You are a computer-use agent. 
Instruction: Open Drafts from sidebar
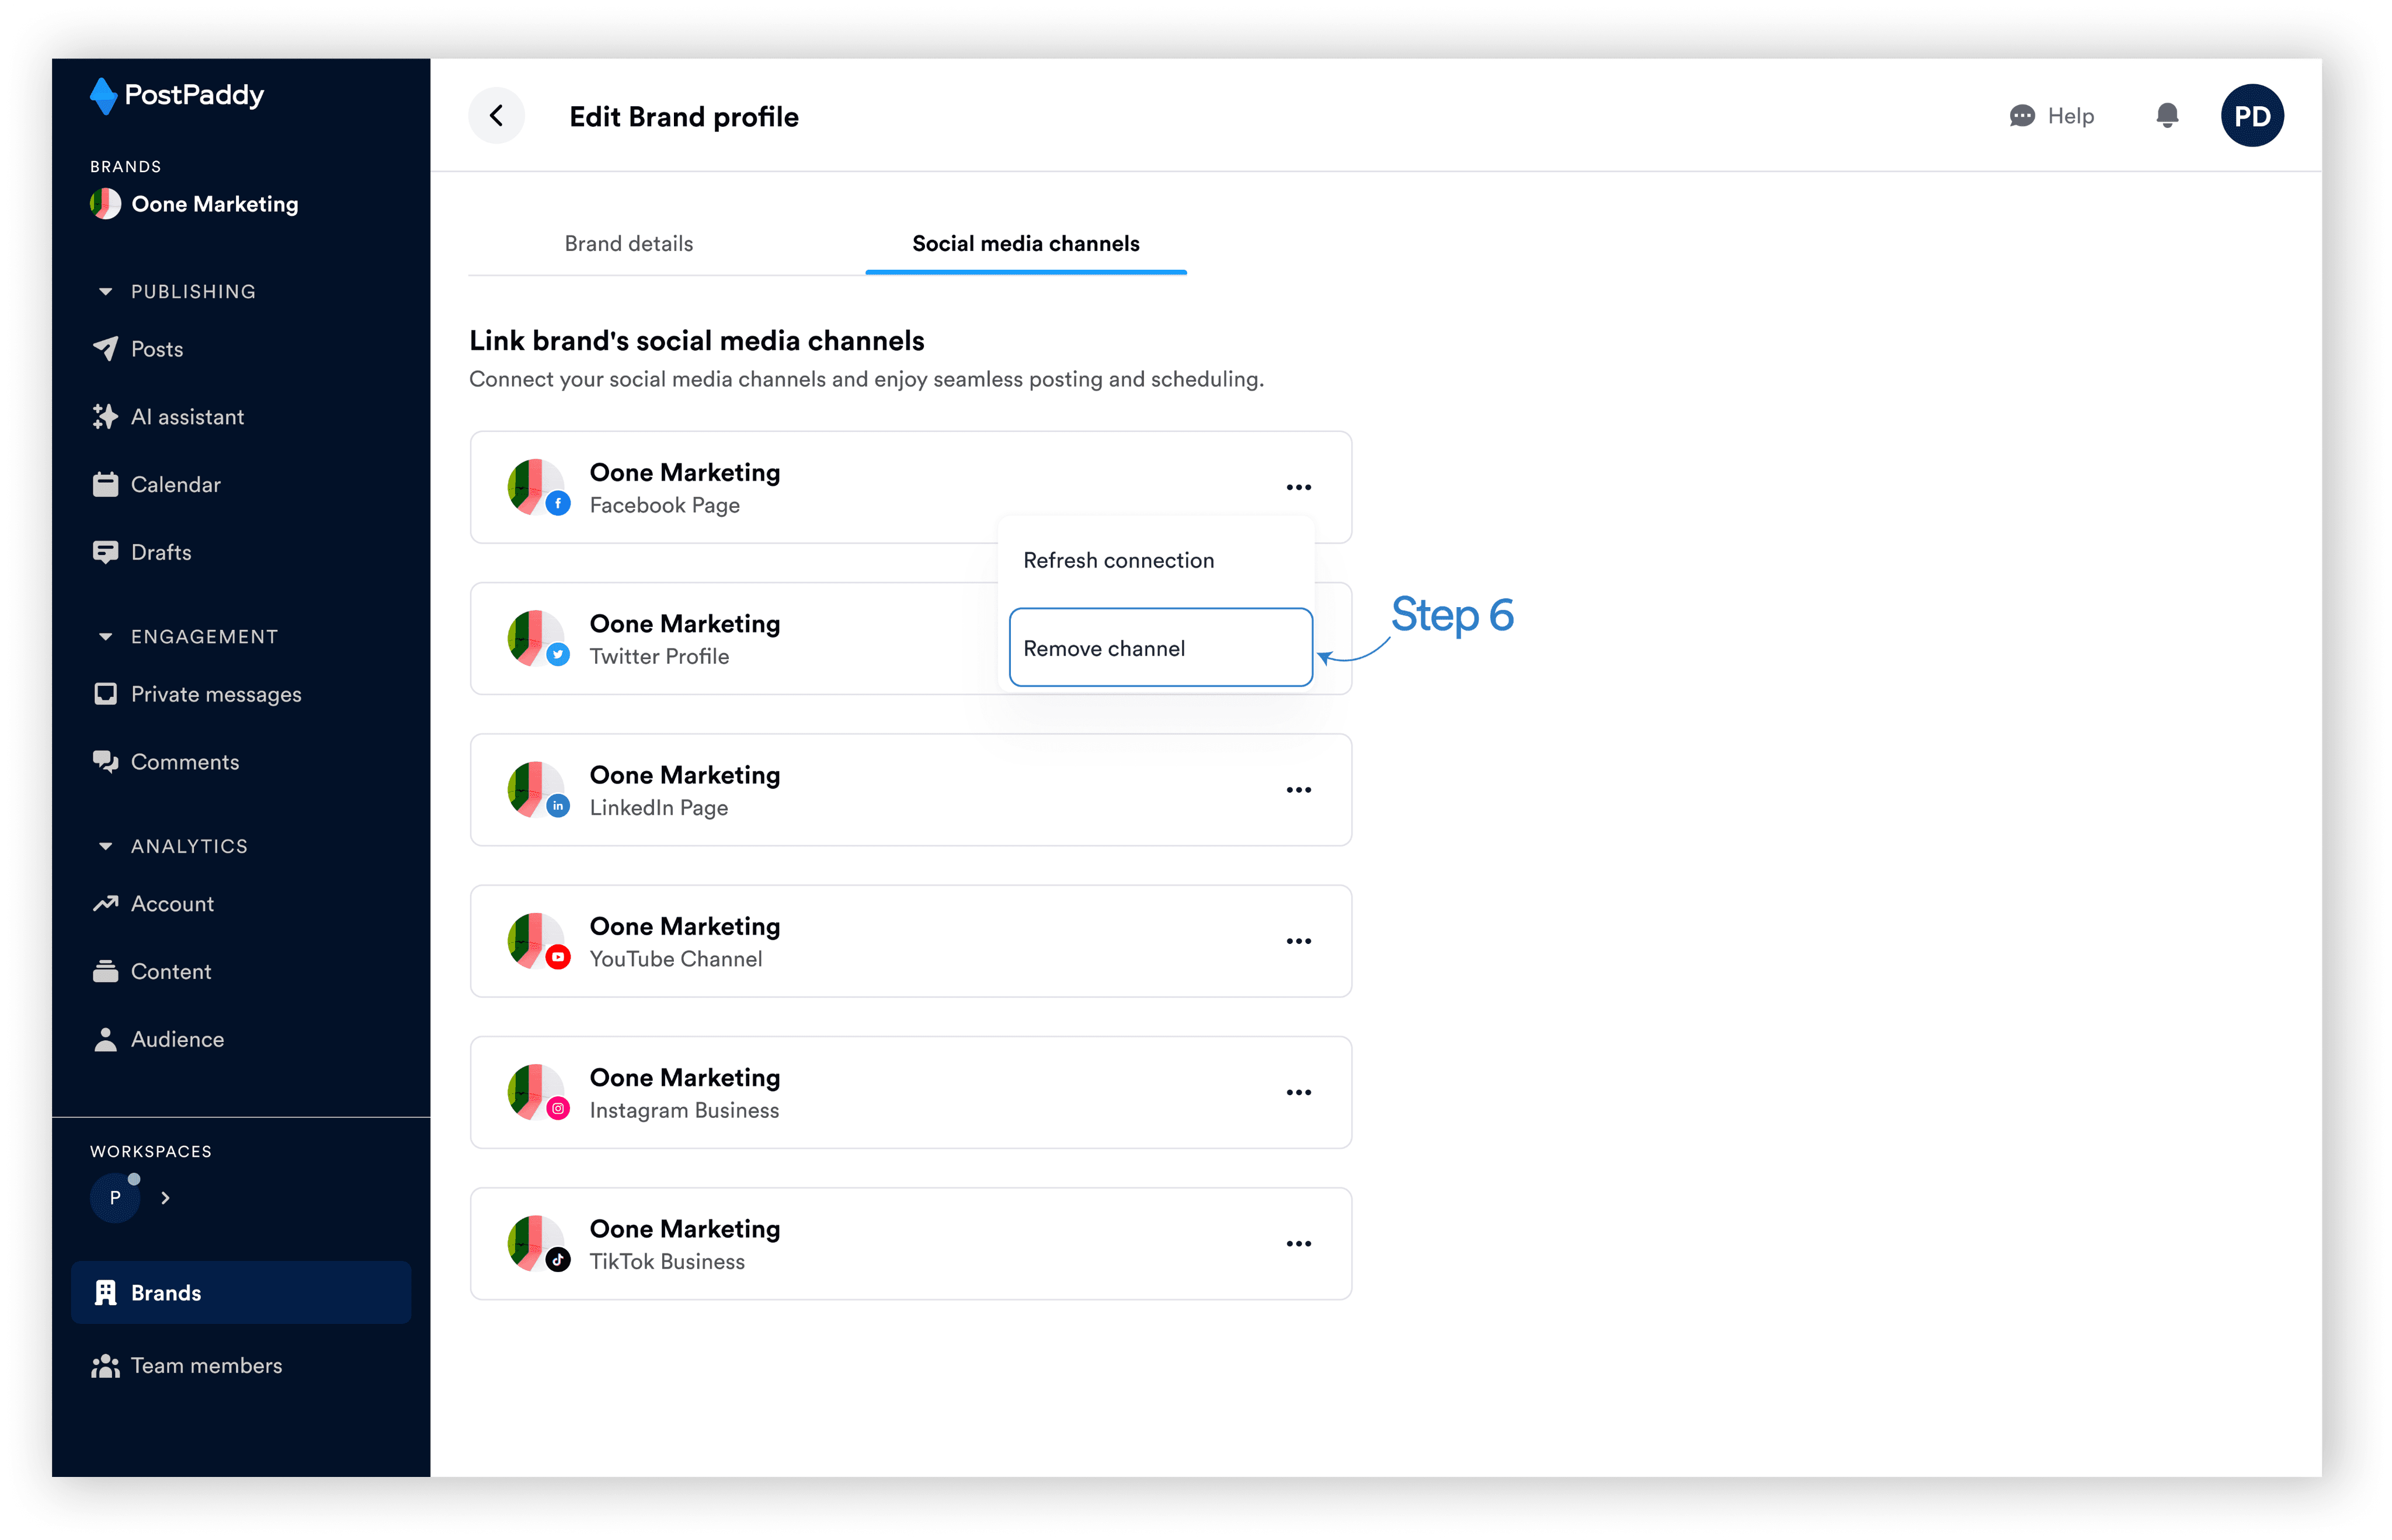[x=160, y=552]
